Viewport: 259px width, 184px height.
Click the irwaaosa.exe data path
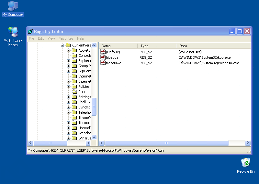[x=209, y=63]
